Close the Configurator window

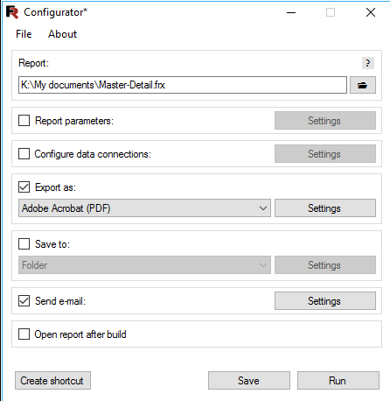click(x=371, y=12)
